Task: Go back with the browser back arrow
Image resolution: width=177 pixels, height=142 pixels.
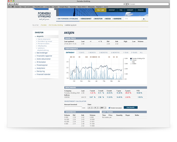Action: [x=9, y=4]
